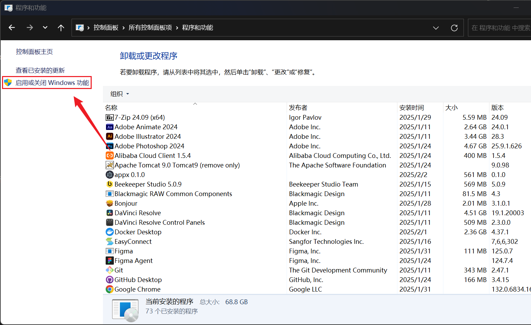This screenshot has width=531, height=325.
Task: Click the Adobe Illustrator 2024 icon
Action: click(109, 137)
